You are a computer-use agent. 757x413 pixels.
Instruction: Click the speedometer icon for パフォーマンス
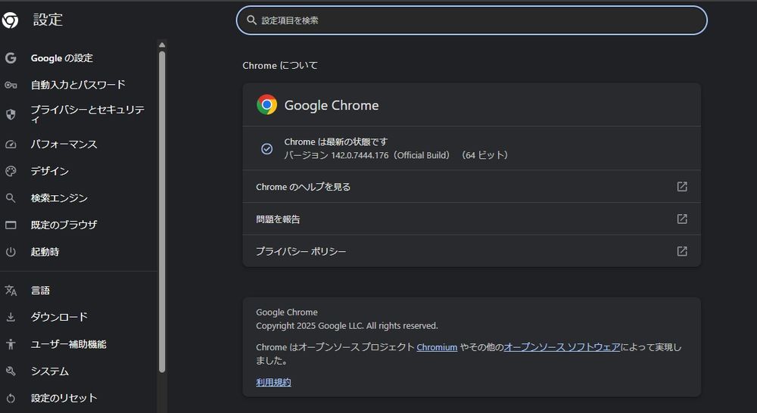[11, 144]
